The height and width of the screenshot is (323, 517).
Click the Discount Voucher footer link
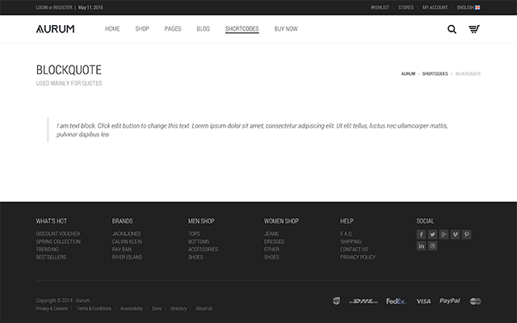coord(58,233)
